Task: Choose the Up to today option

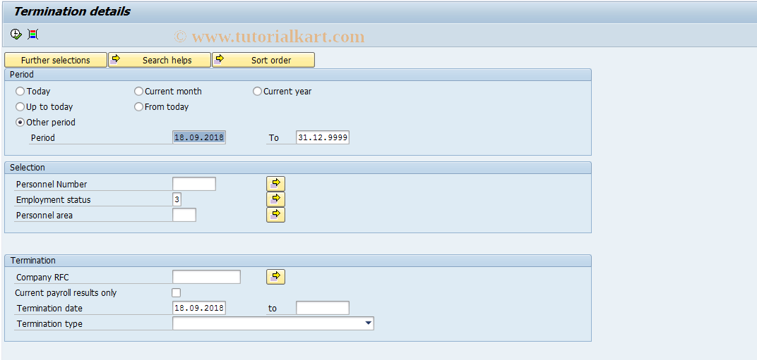Action: pyautogui.click(x=20, y=106)
